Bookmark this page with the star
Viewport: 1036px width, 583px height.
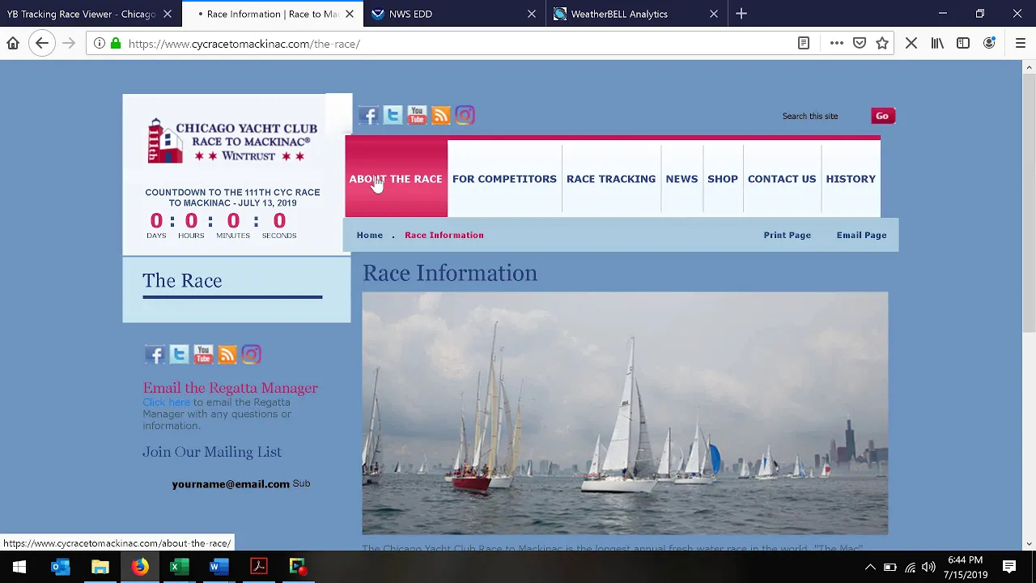point(882,44)
